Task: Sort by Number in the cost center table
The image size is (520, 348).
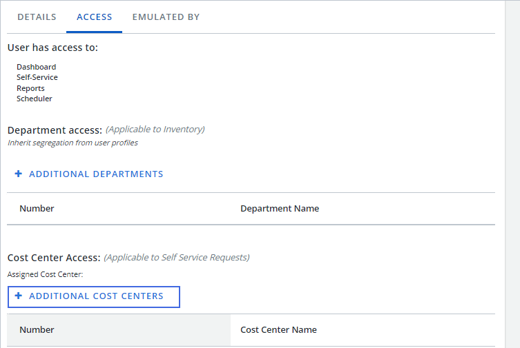Action: [37, 330]
